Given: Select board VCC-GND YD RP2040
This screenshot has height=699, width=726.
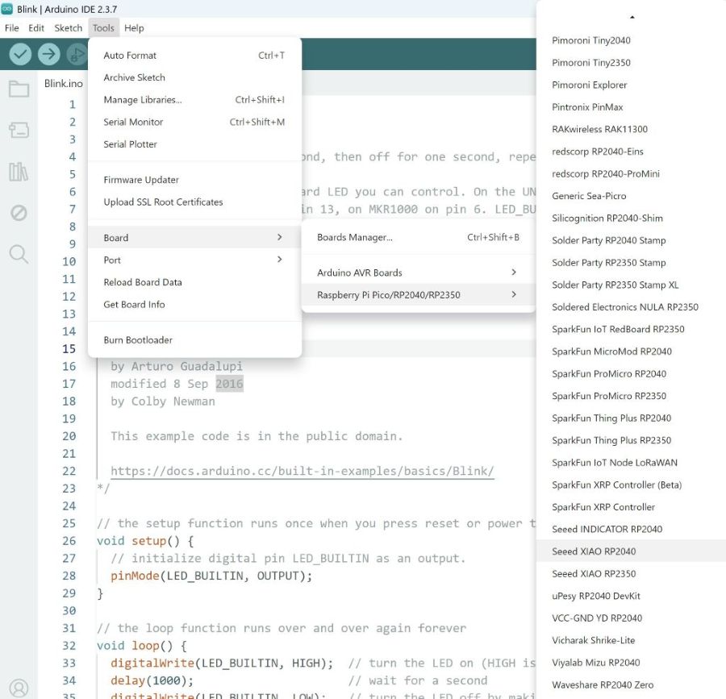Looking at the screenshot, I should (631, 618).
